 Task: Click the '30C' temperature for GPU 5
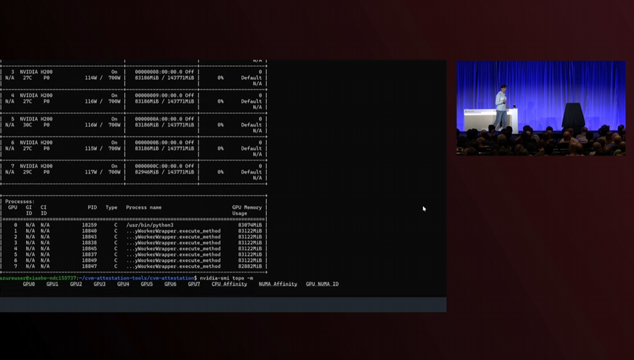click(27, 125)
